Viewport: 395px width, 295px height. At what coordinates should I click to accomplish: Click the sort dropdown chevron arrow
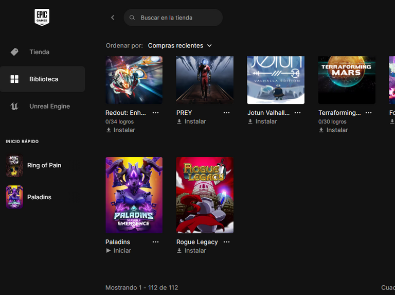pyautogui.click(x=209, y=46)
